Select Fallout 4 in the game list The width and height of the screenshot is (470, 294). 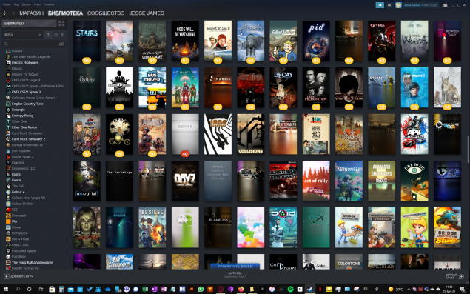coord(18,192)
